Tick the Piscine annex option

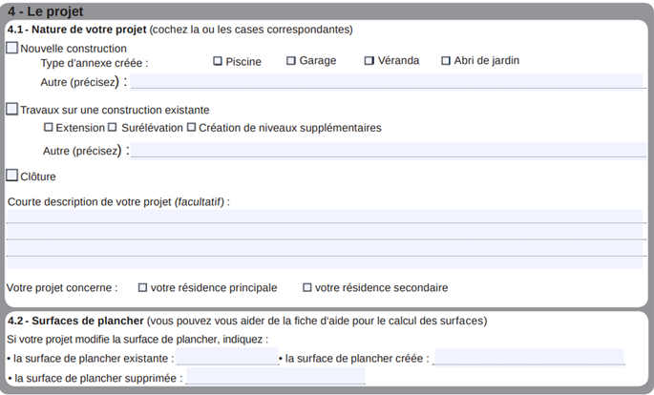click(x=218, y=61)
